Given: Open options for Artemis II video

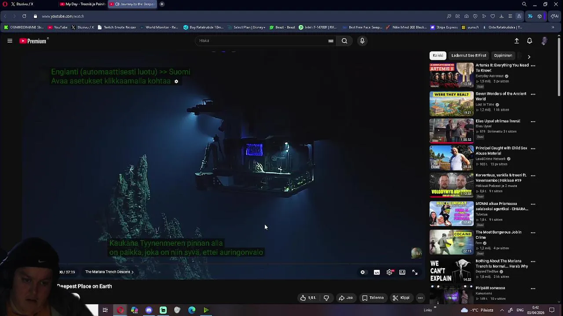Looking at the screenshot, I should point(533,65).
